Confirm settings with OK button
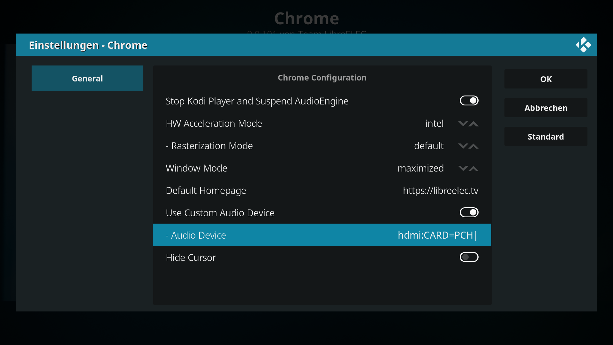613x345 pixels. (x=546, y=79)
